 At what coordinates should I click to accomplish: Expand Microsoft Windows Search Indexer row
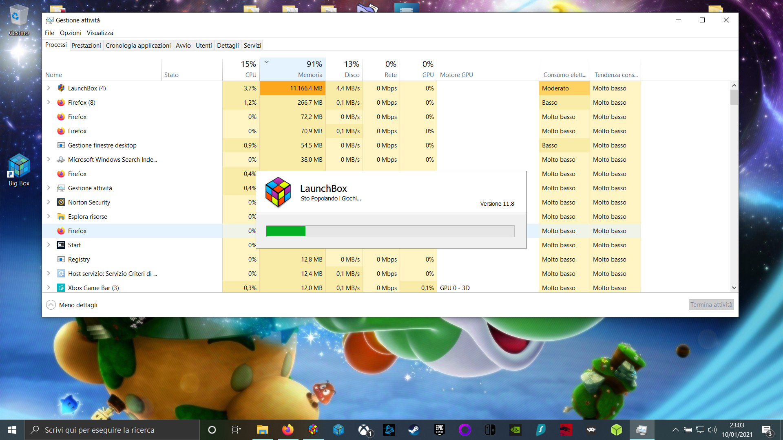point(49,159)
